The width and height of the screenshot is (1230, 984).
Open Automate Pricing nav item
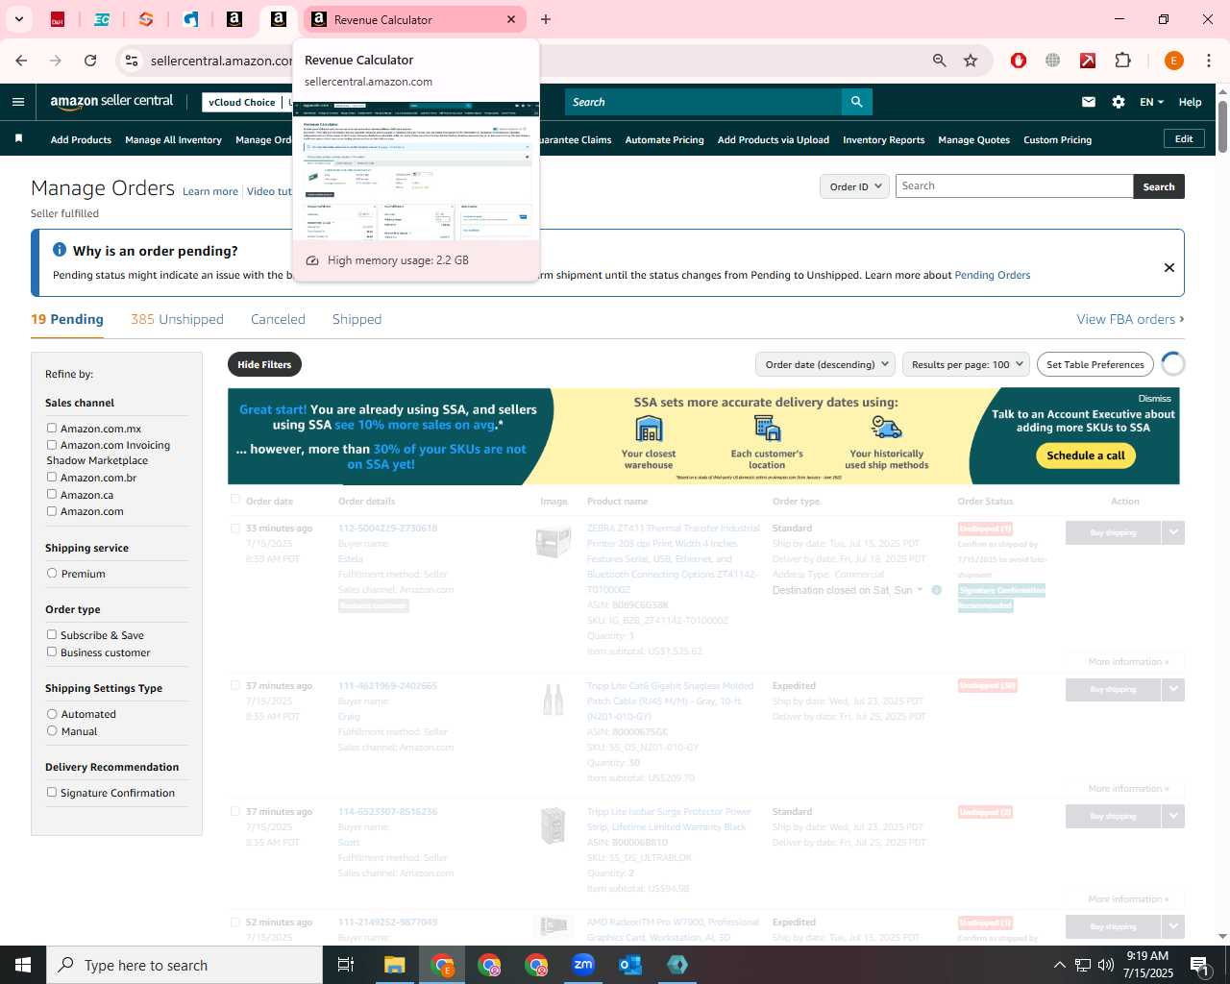[x=664, y=140]
